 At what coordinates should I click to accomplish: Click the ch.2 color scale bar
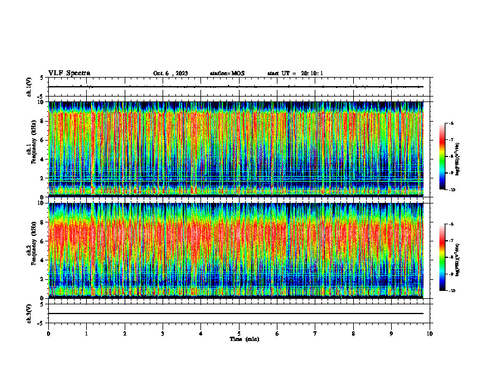click(442, 257)
